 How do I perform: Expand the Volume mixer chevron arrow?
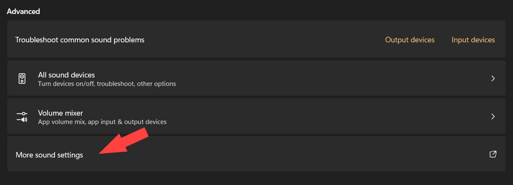(x=493, y=117)
